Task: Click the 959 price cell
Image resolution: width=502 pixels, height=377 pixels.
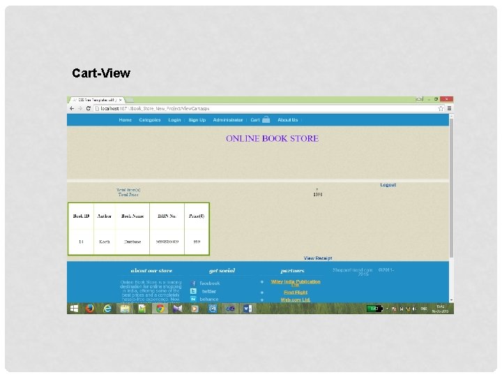Action: click(x=197, y=242)
